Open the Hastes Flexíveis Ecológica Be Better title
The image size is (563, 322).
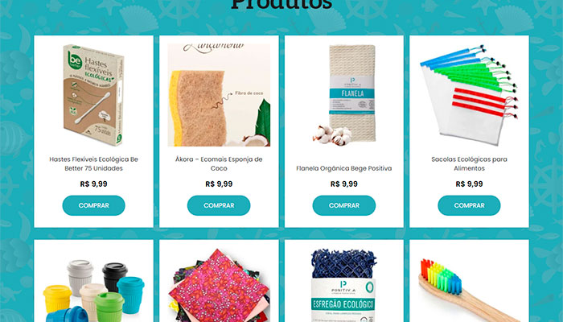click(x=94, y=164)
